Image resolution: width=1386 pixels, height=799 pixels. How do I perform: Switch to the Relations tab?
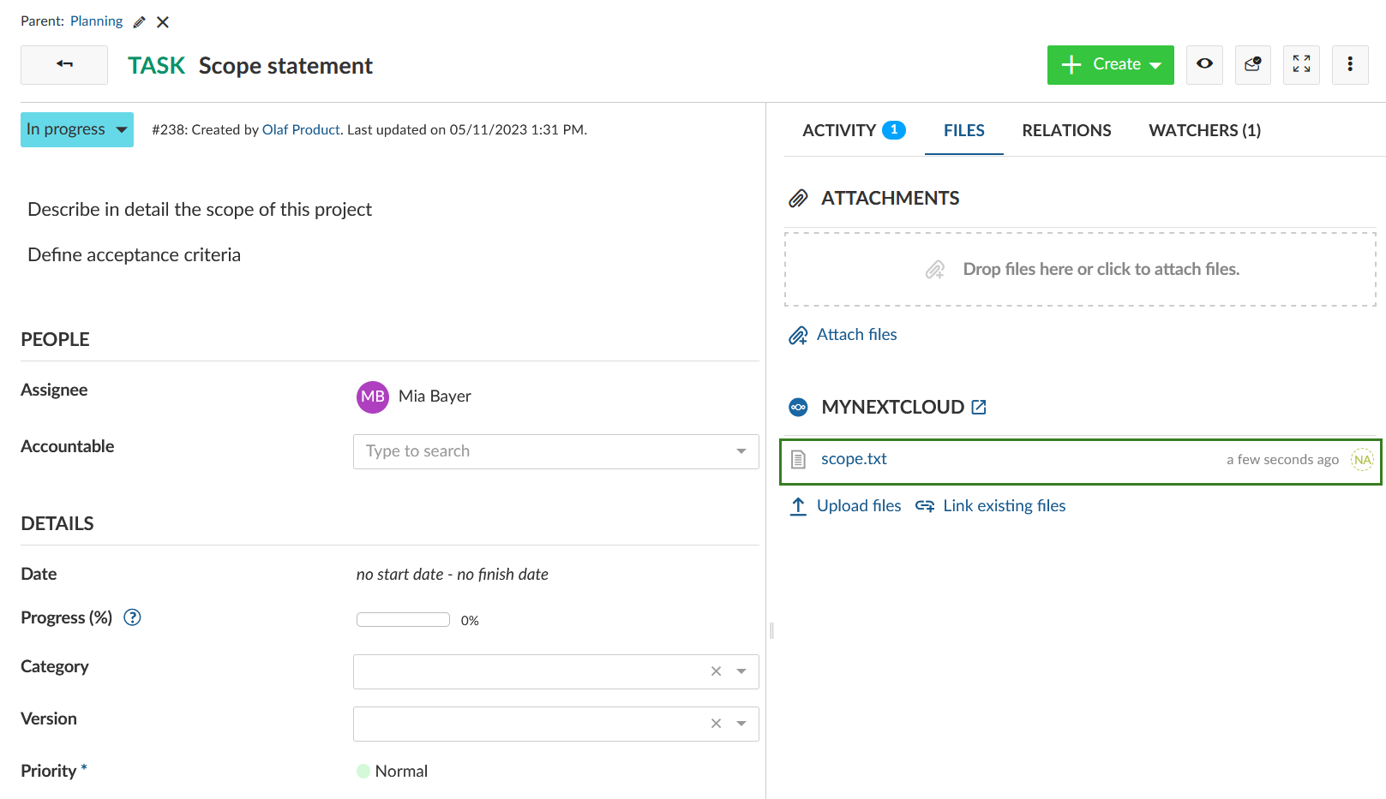(x=1066, y=130)
